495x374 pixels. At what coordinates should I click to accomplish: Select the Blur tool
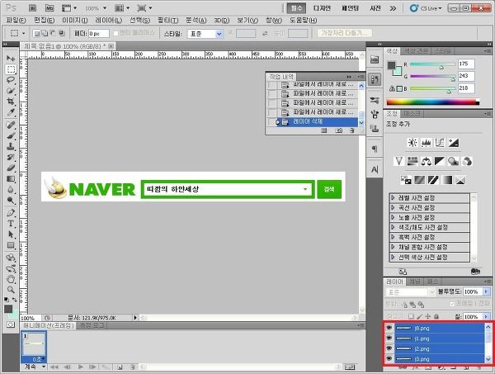point(11,190)
